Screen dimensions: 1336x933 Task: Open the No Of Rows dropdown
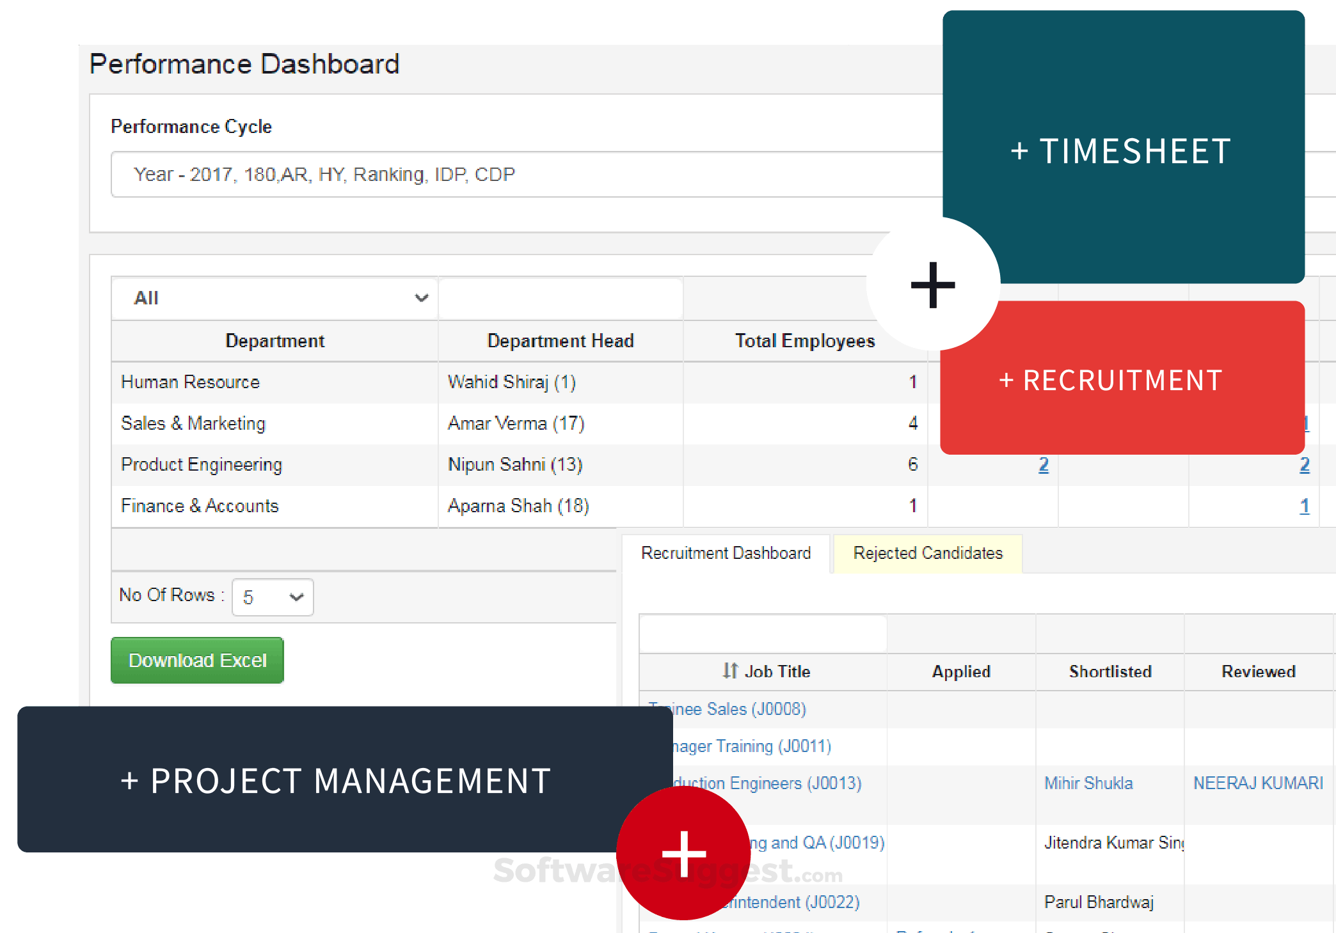point(273,597)
